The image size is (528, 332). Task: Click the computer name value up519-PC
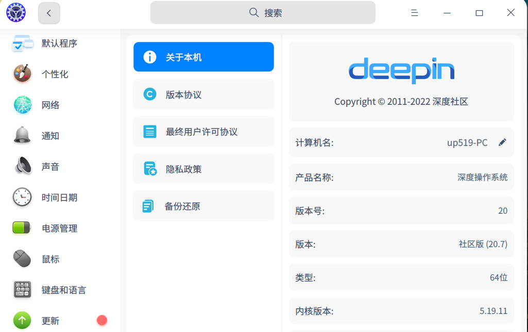click(467, 143)
